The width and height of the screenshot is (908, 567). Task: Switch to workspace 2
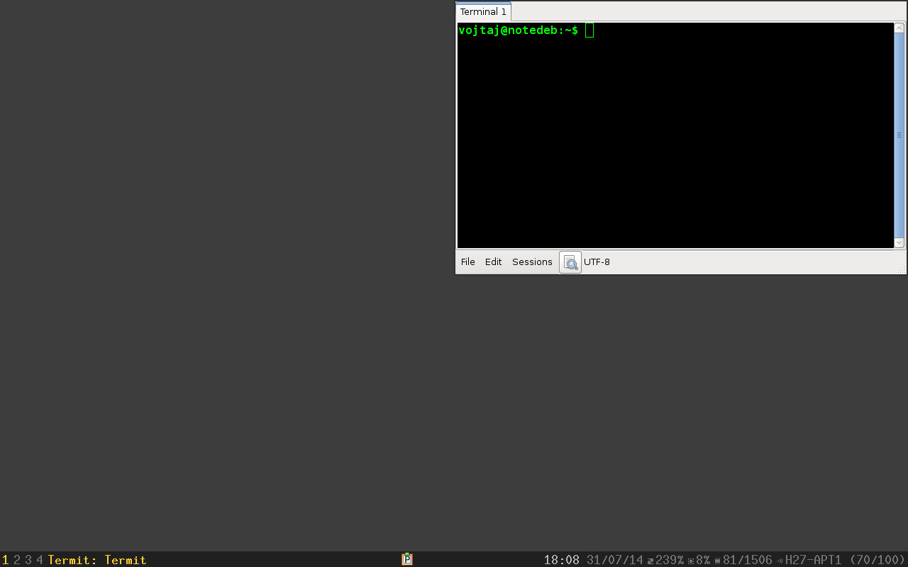point(17,560)
